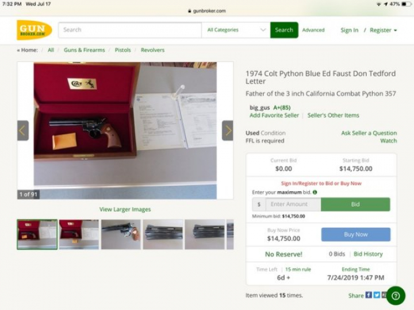Image resolution: width=414 pixels, height=310 pixels.
Task: Open the Bid History link
Action: tap(368, 254)
